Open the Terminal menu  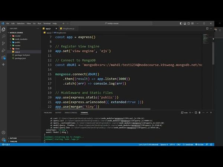pyautogui.click(x=47, y=23)
